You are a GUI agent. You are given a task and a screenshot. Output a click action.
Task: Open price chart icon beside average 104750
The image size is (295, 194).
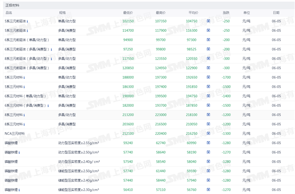click(208, 21)
